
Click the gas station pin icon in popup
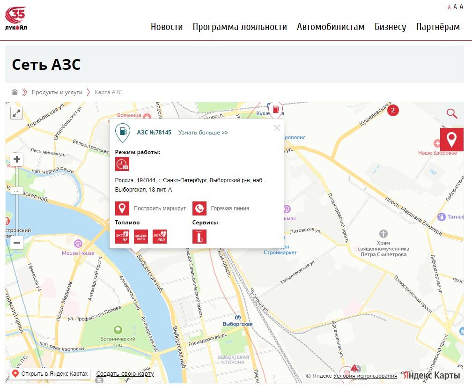(123, 133)
